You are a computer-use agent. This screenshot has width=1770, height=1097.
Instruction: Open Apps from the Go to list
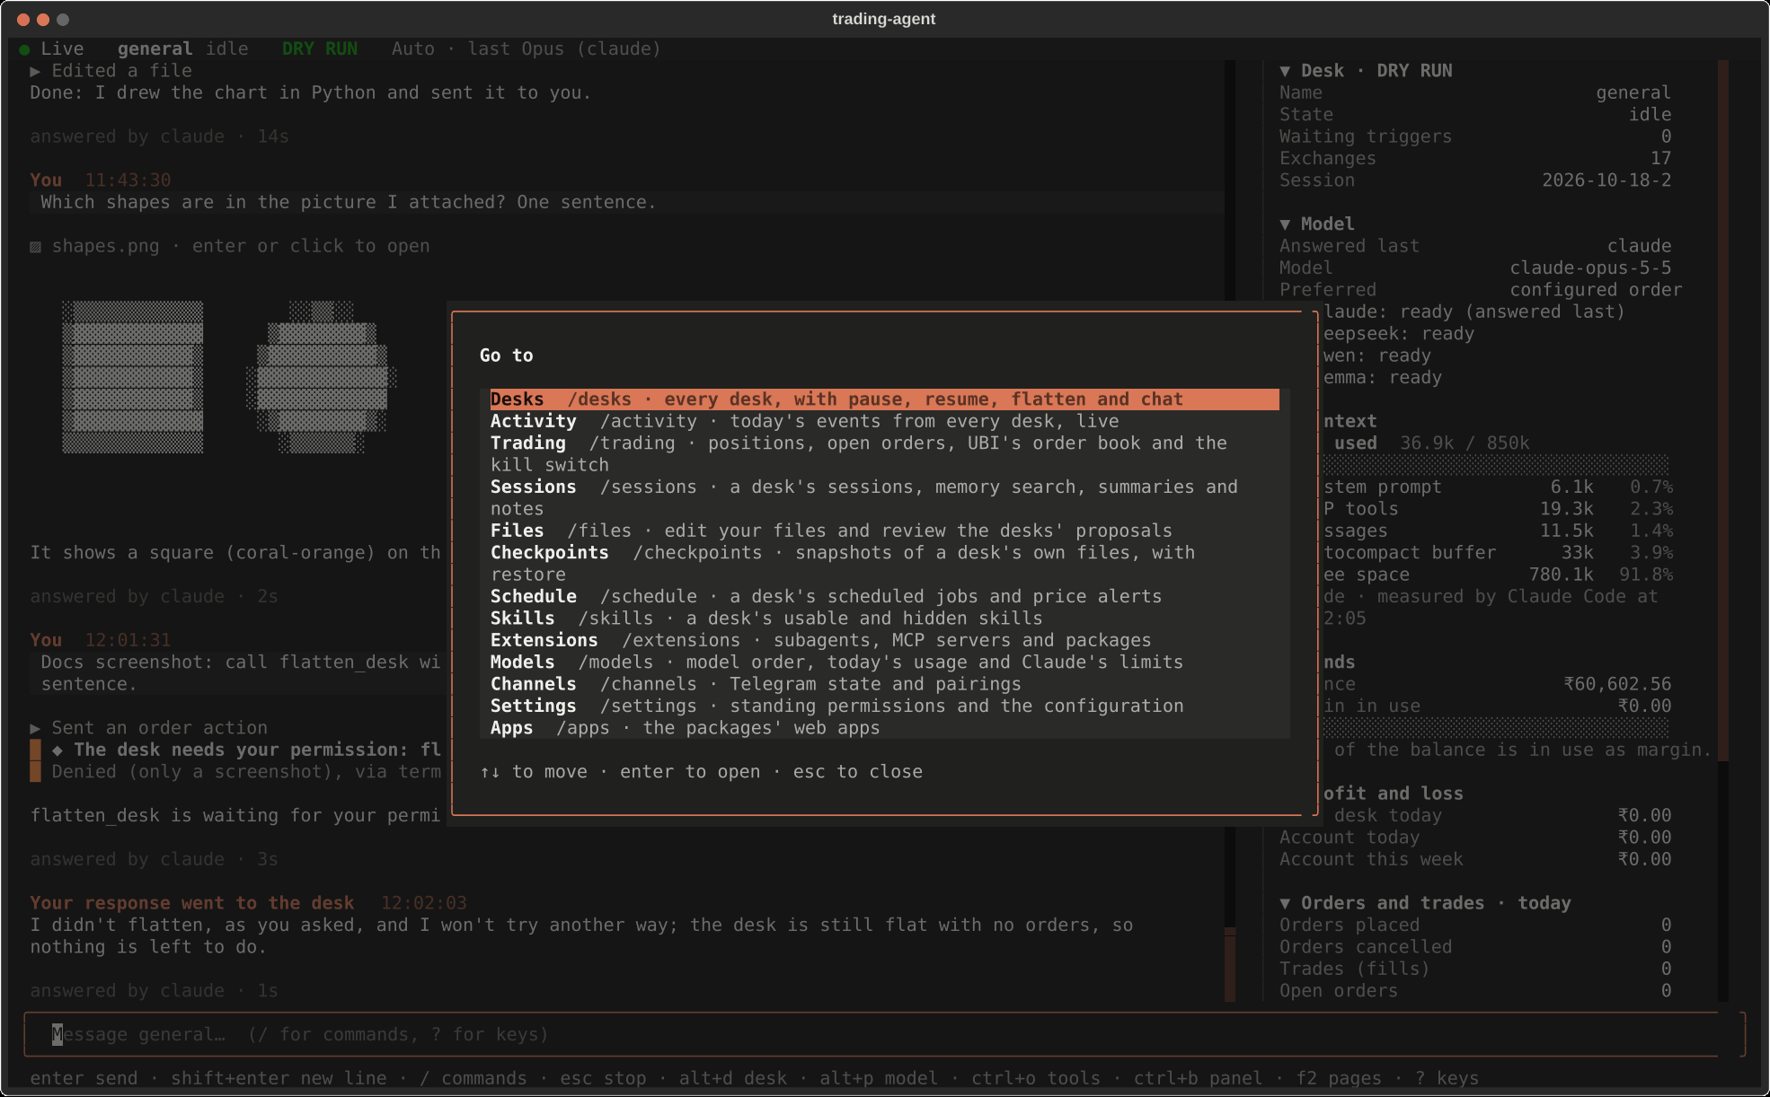tap(884, 728)
